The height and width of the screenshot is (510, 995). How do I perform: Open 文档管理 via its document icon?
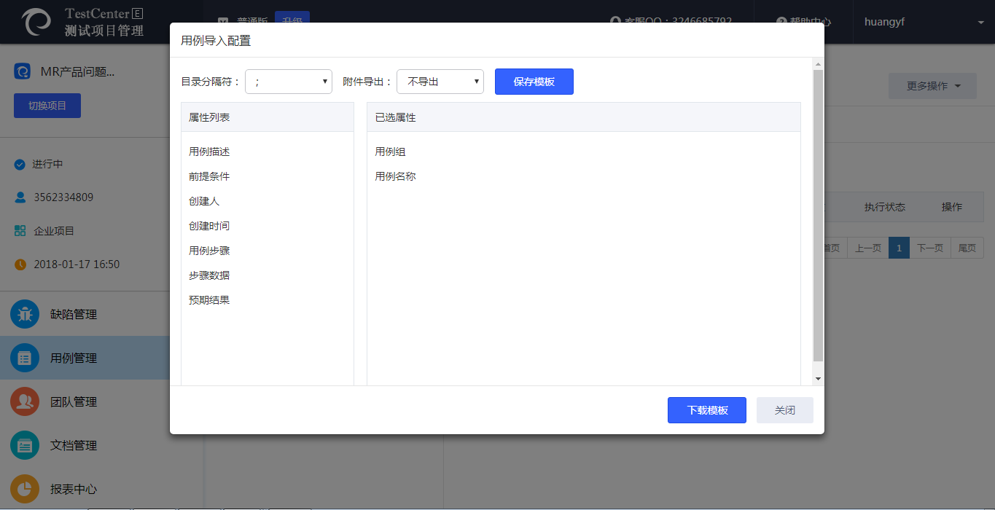(x=25, y=446)
